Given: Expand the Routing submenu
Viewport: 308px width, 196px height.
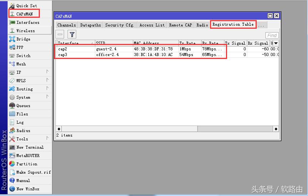Looking at the screenshot, I should [x=47, y=89].
